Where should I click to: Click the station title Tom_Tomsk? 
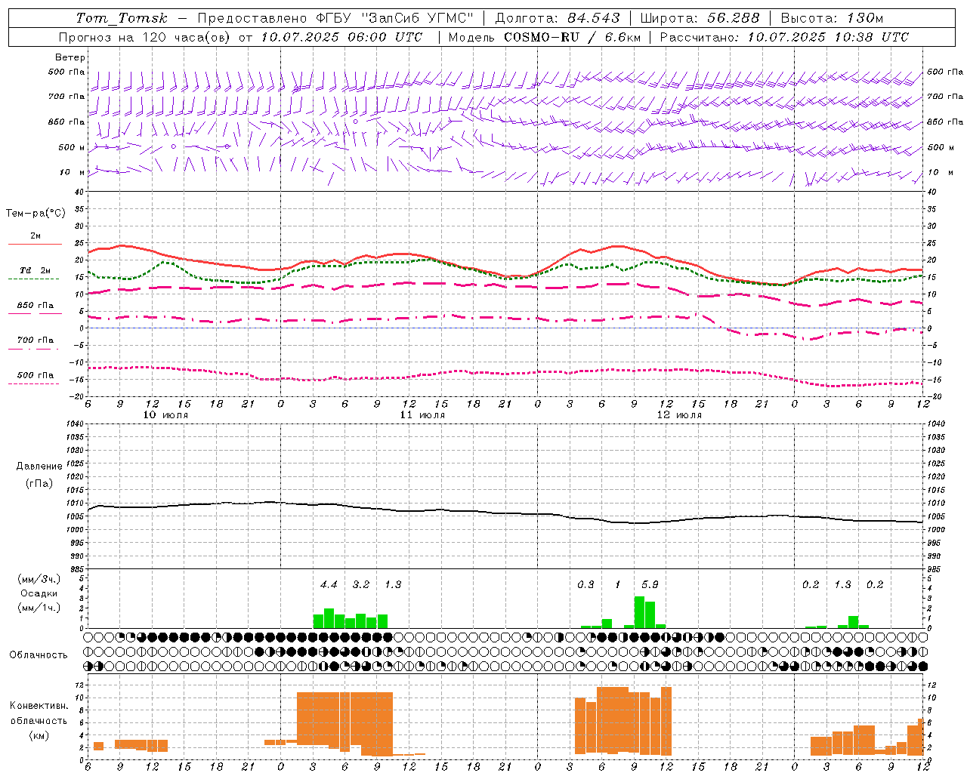pos(122,18)
